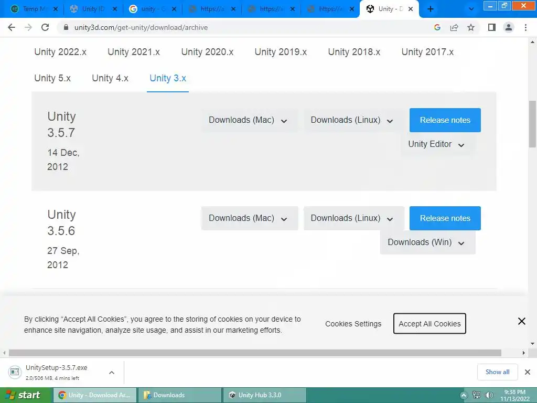Click the vertical scrollbar thumb

point(532,124)
